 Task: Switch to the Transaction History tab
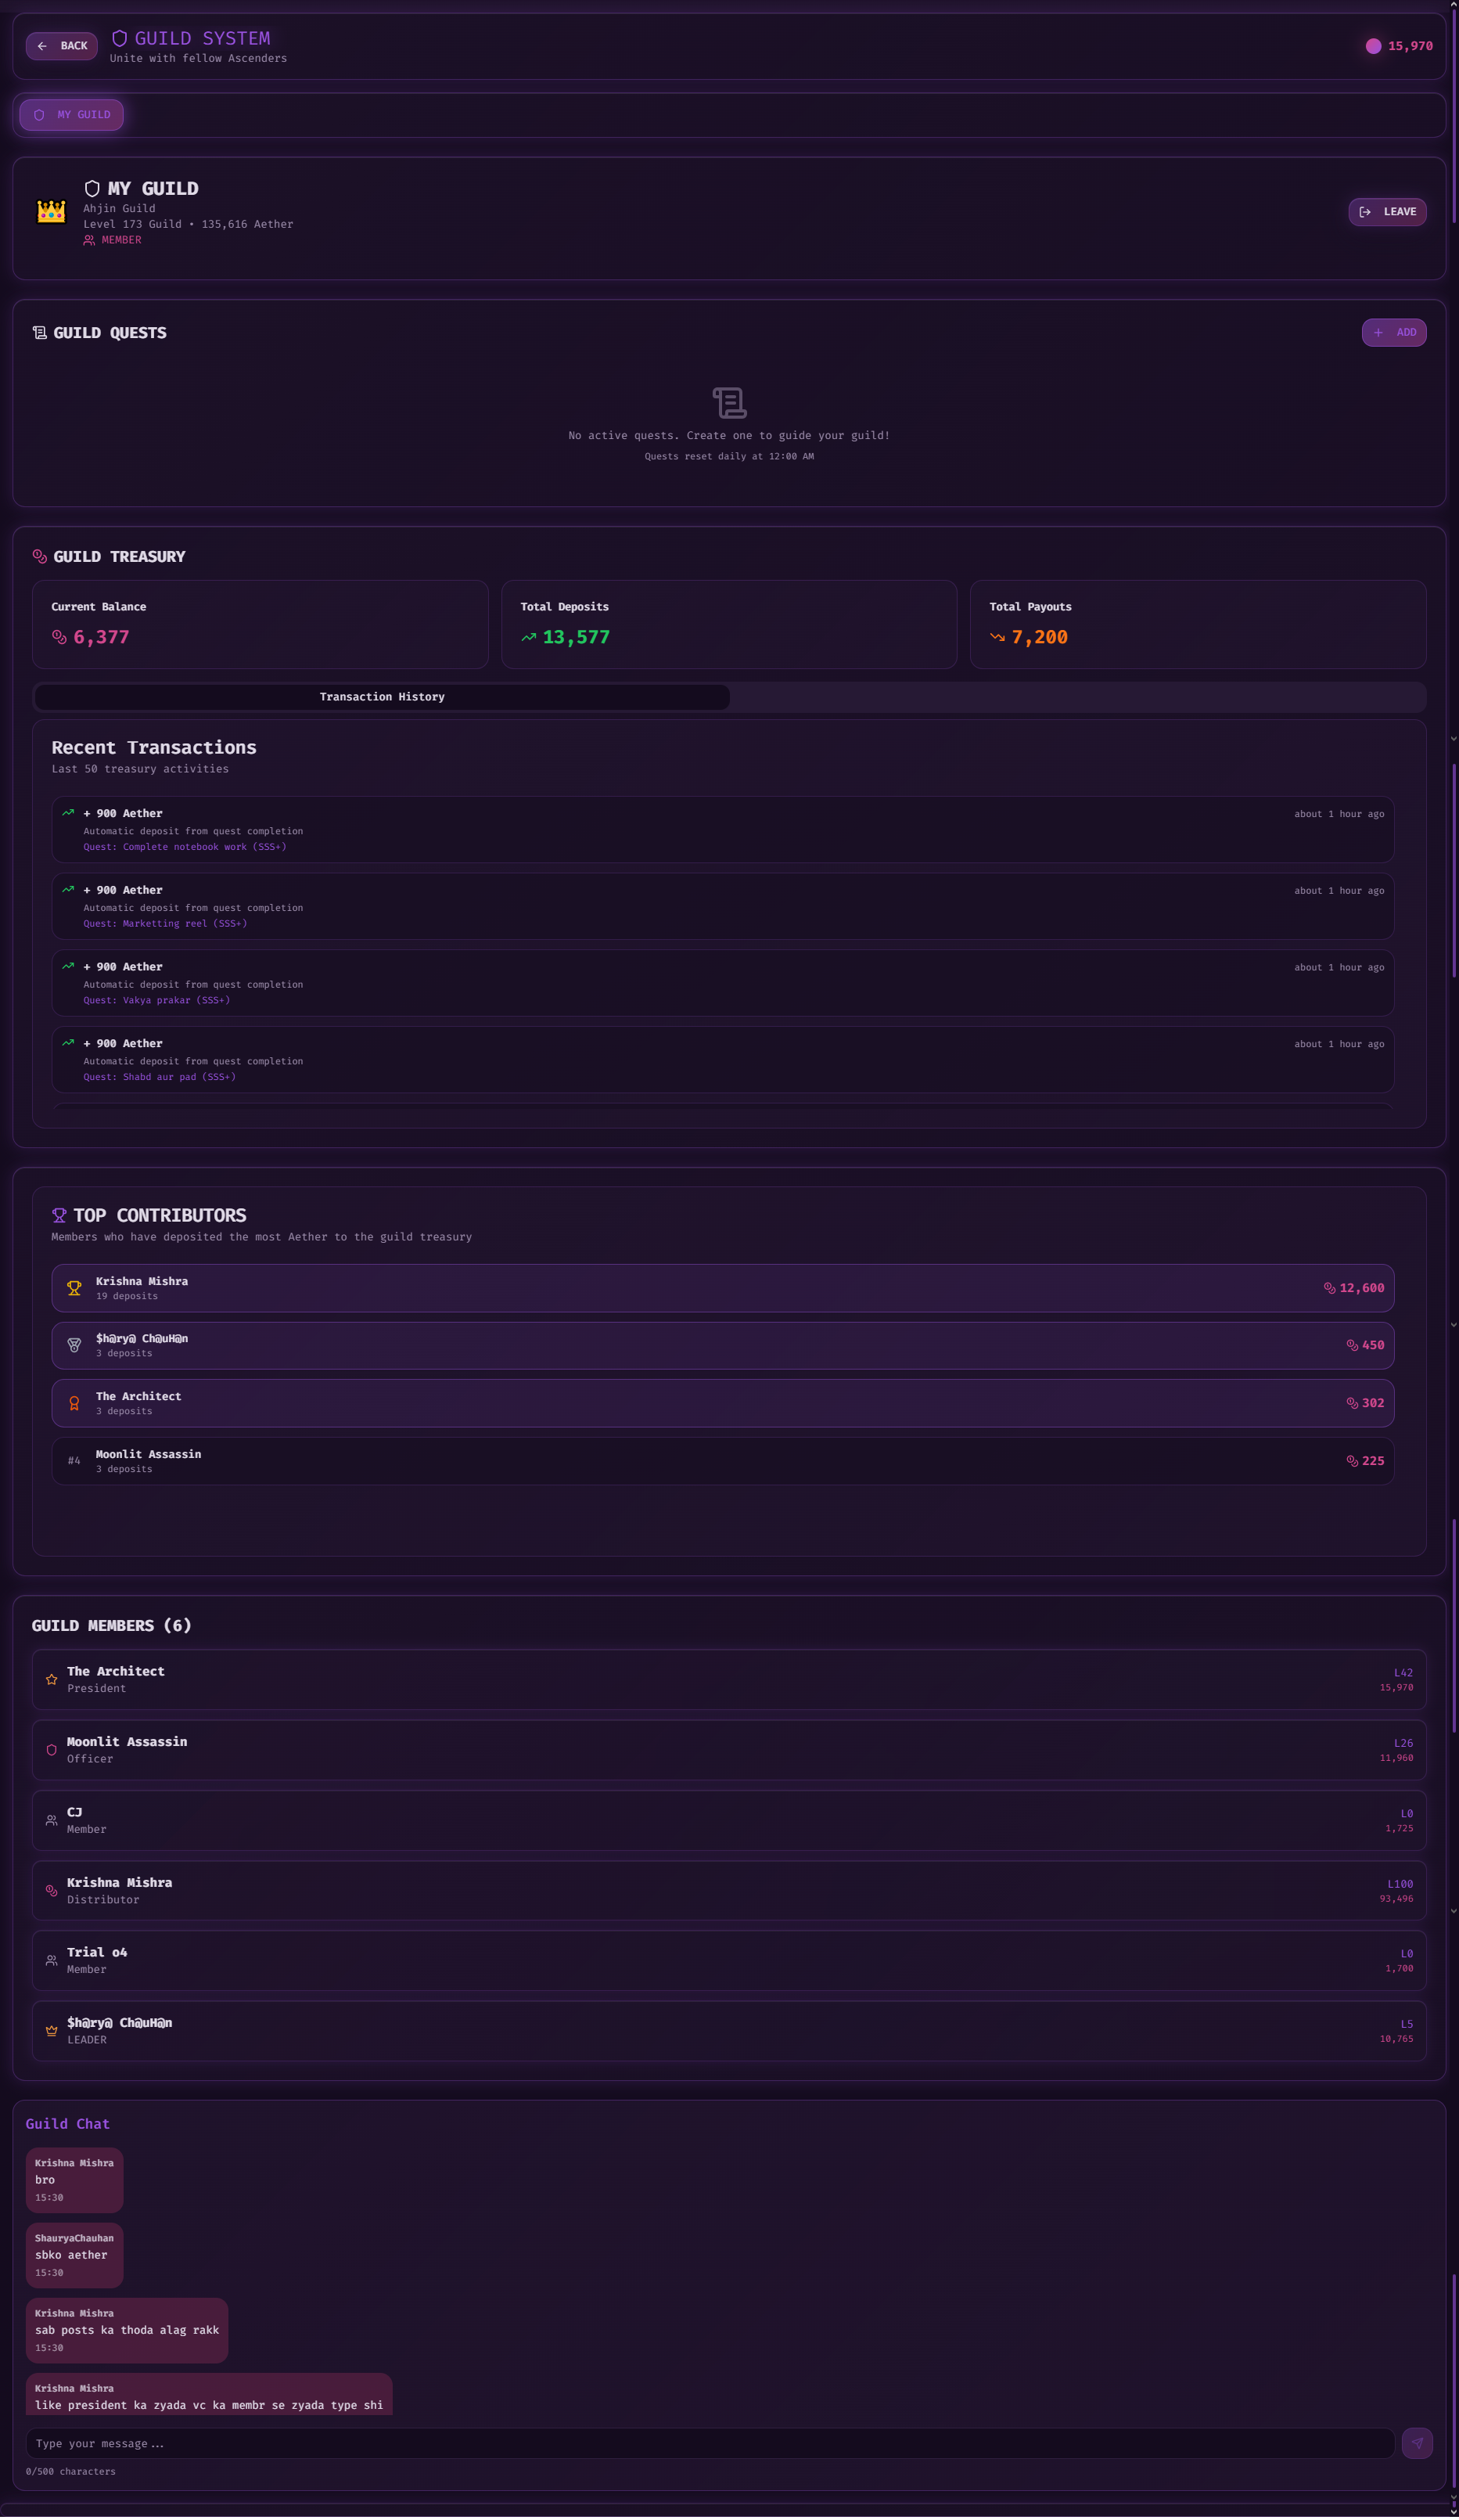(381, 697)
